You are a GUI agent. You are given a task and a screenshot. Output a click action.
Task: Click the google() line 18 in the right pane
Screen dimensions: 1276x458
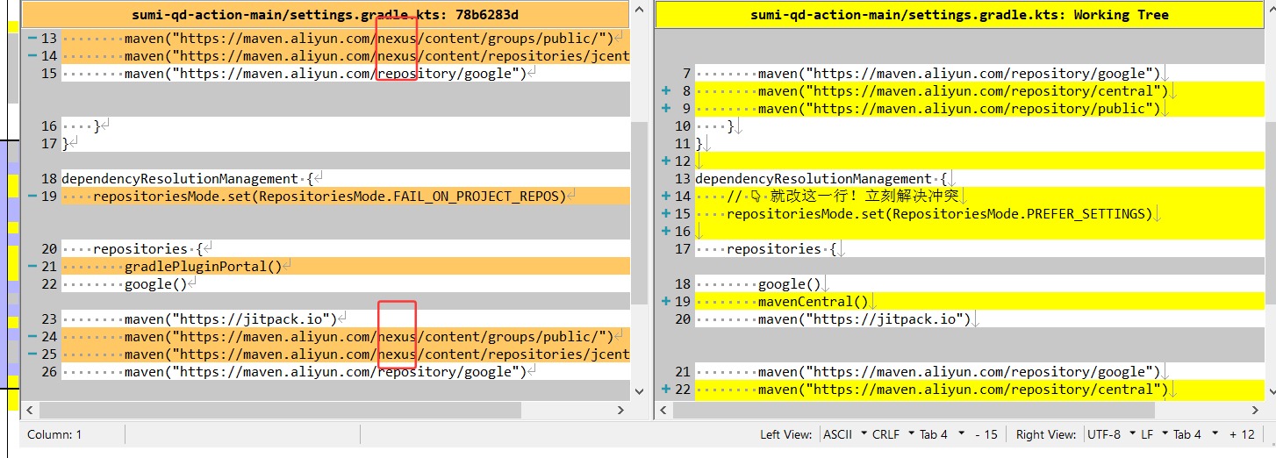(979, 284)
